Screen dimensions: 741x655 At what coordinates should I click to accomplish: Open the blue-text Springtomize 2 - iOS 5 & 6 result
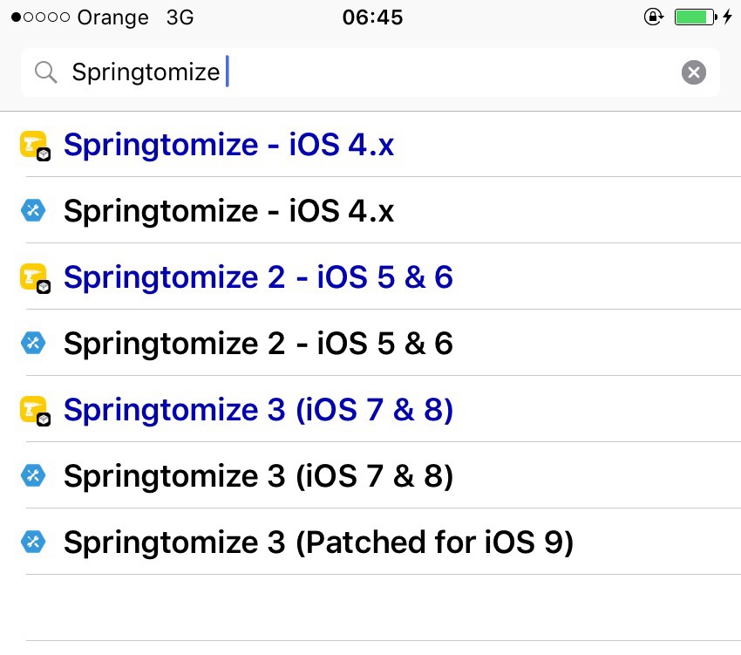point(258,277)
